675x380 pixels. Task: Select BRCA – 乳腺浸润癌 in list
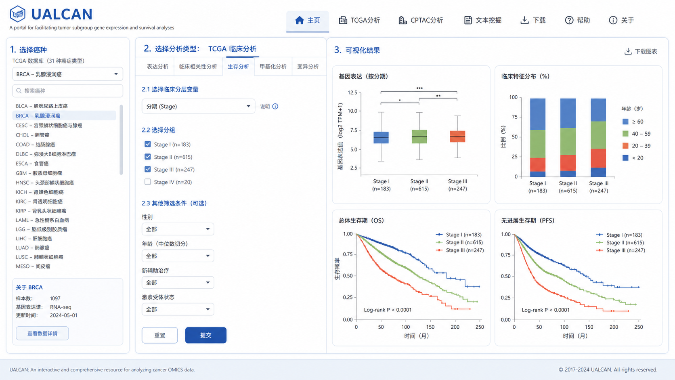tap(65, 115)
